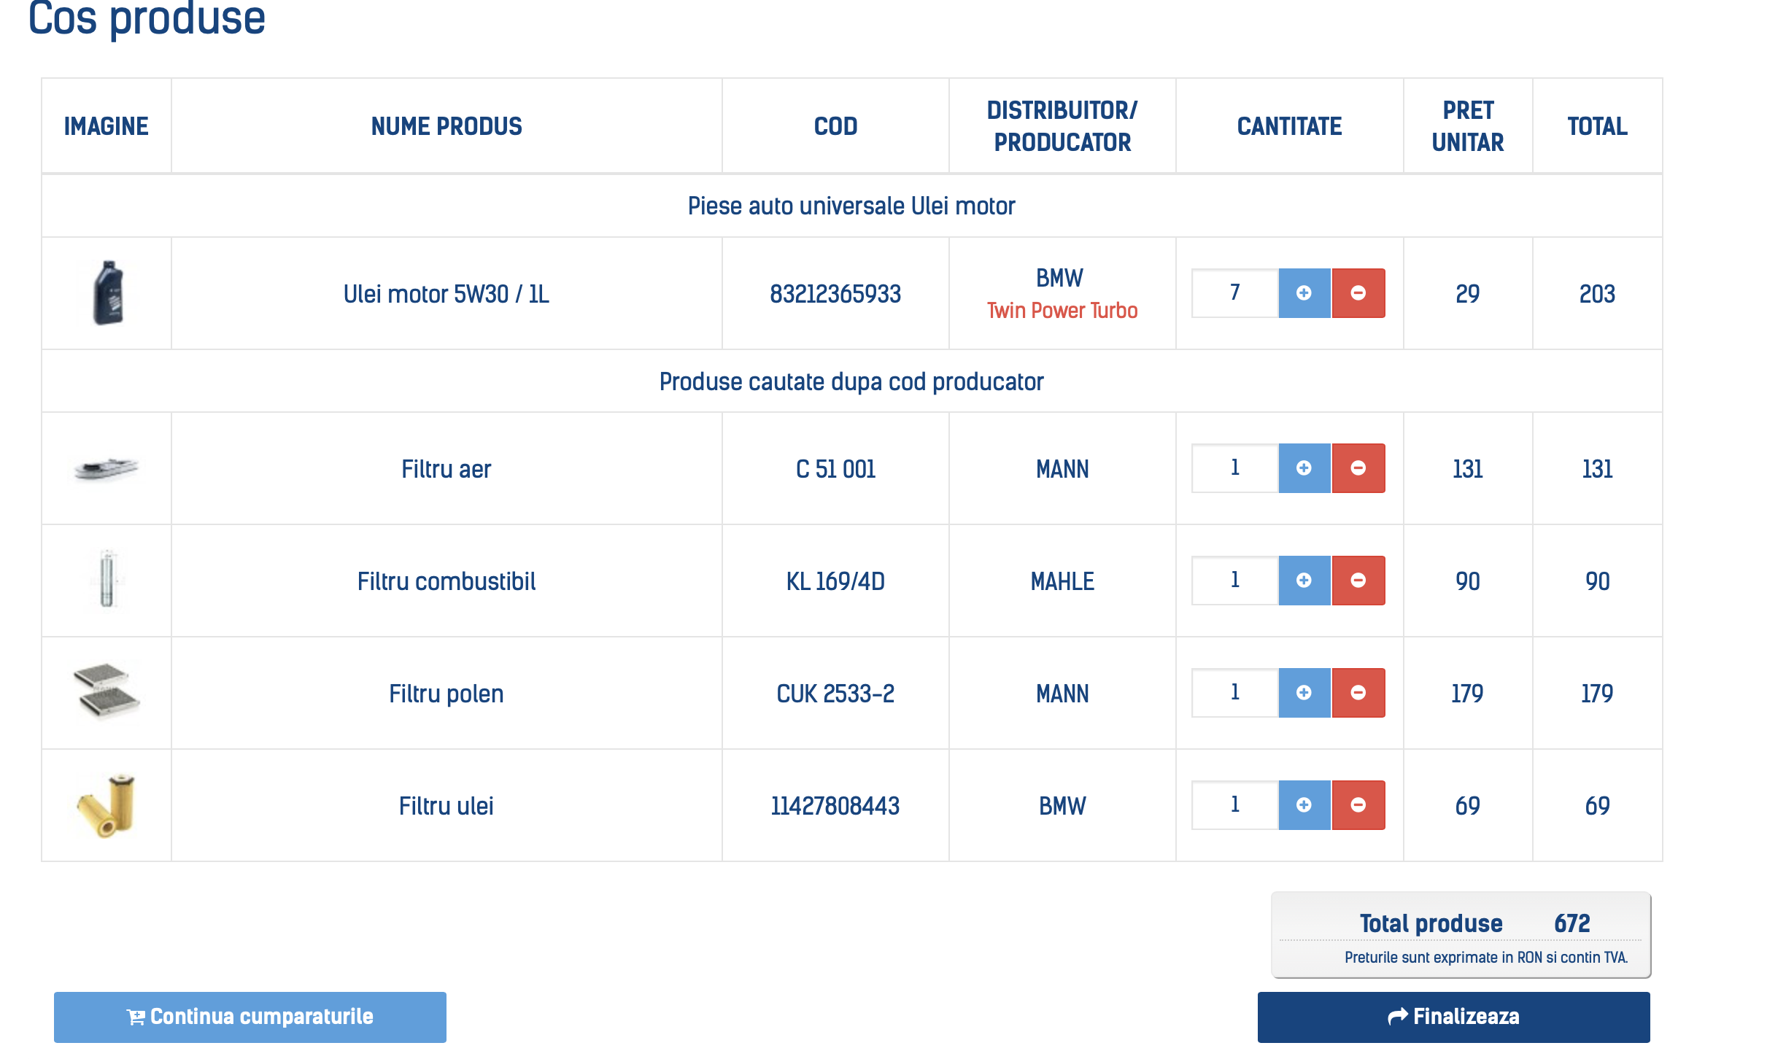The image size is (1786, 1059).
Task: Select the pollen filter product image
Action: coord(107,691)
